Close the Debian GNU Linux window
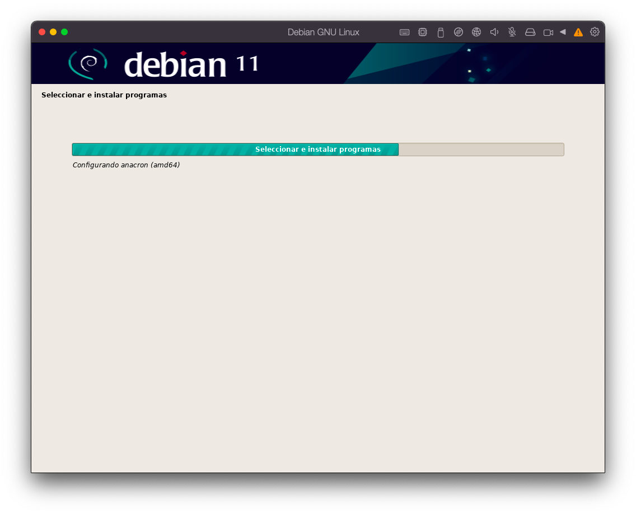 (x=42, y=32)
